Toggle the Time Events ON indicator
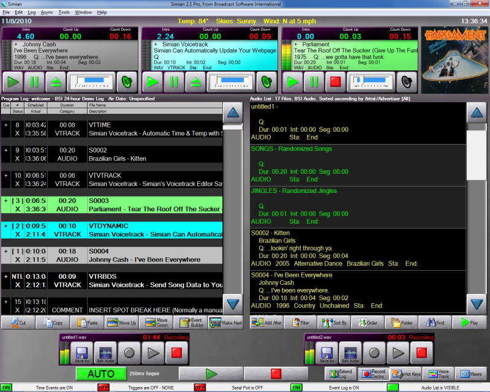This screenshot has height=392, width=490. (x=6, y=388)
